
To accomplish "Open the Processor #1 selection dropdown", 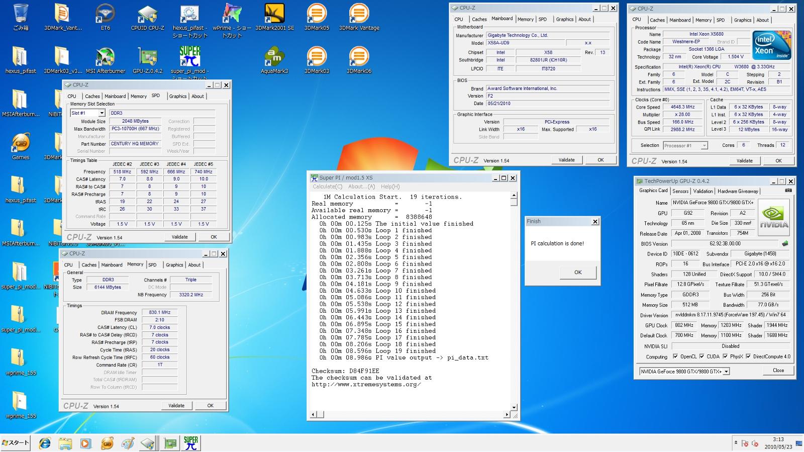I will coord(685,145).
